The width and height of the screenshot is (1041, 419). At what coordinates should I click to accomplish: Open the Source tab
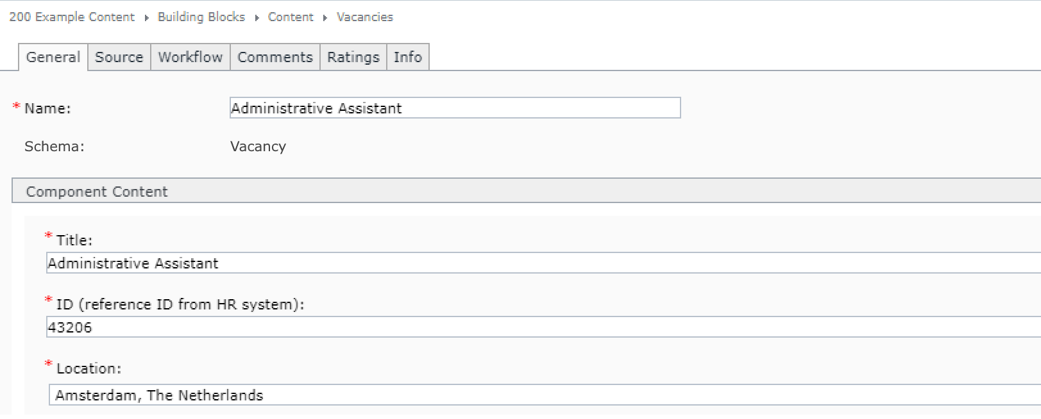pos(119,57)
